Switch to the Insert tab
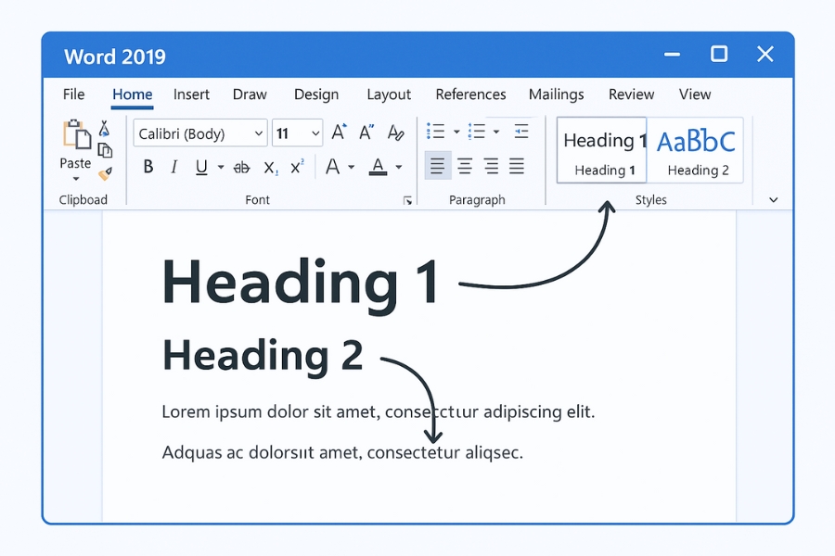This screenshot has width=835, height=556. [191, 94]
